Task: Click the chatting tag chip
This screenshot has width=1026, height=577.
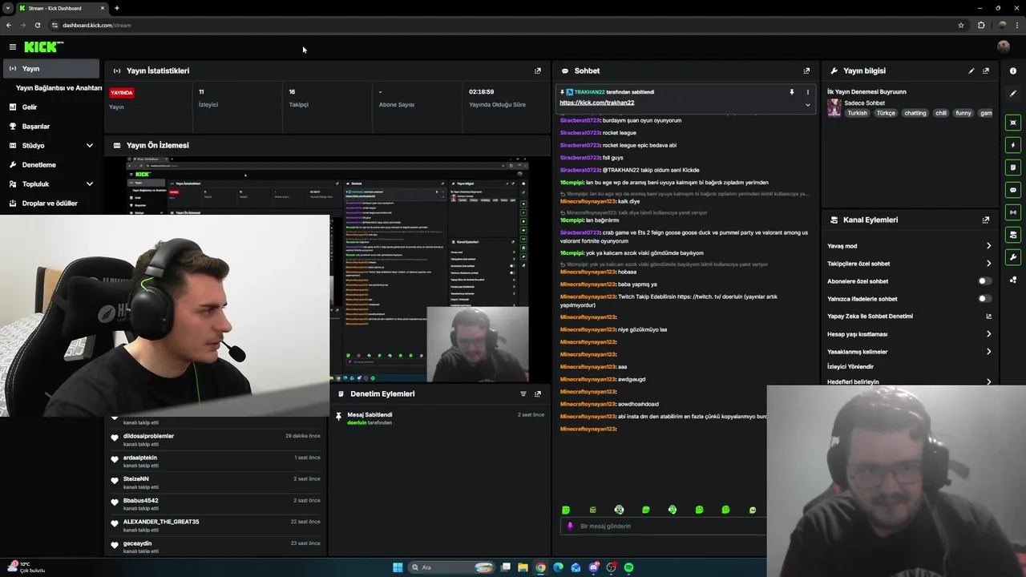Action: 915,113
